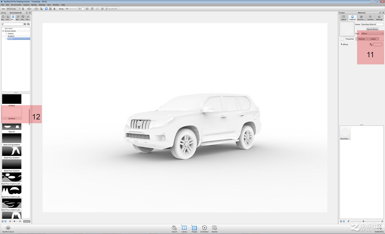Click the library search field

tap(12, 24)
